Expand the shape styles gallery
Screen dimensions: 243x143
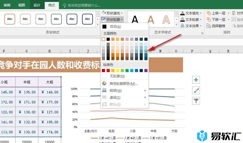pos(97,25)
